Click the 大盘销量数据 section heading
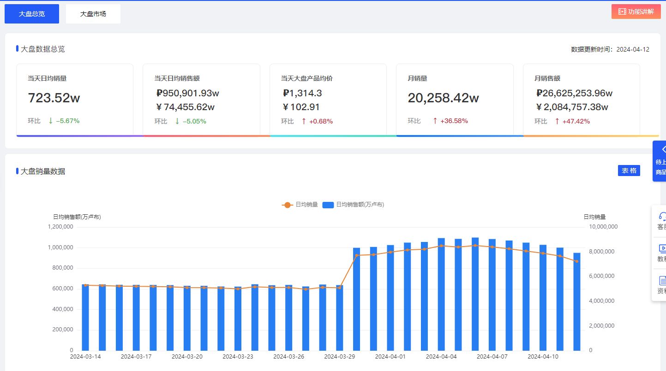Image resolution: width=666 pixels, height=371 pixels. click(43, 171)
